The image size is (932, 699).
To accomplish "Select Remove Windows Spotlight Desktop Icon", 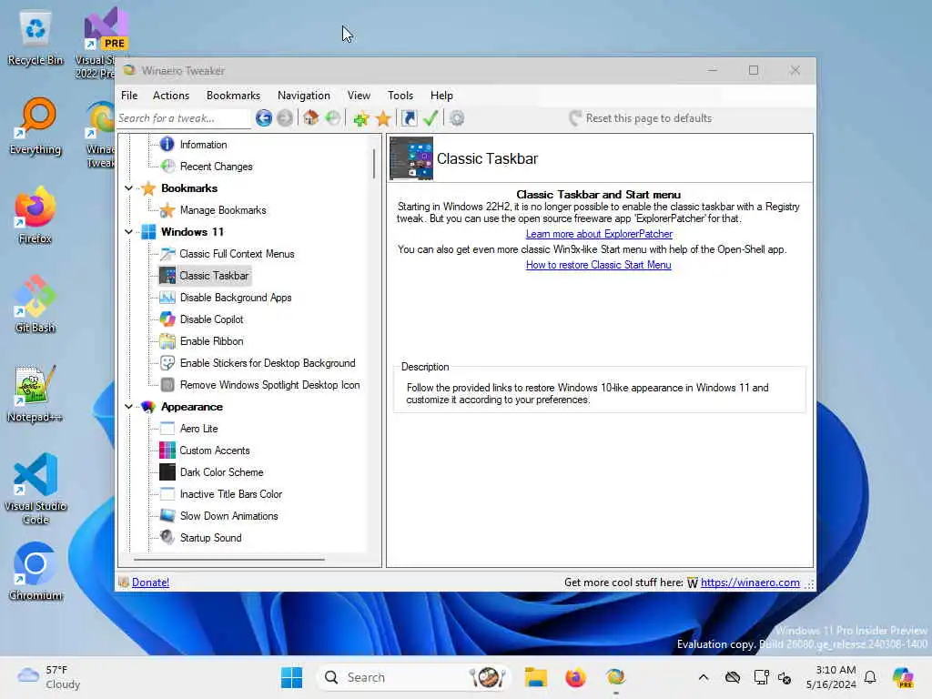I will (x=269, y=385).
